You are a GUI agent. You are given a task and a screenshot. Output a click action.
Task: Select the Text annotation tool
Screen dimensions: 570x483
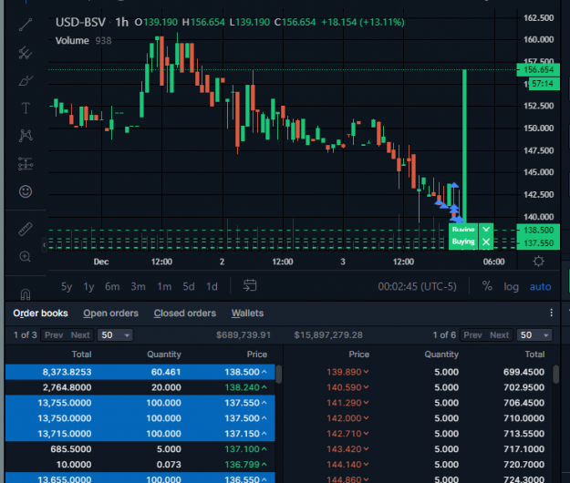[x=26, y=108]
